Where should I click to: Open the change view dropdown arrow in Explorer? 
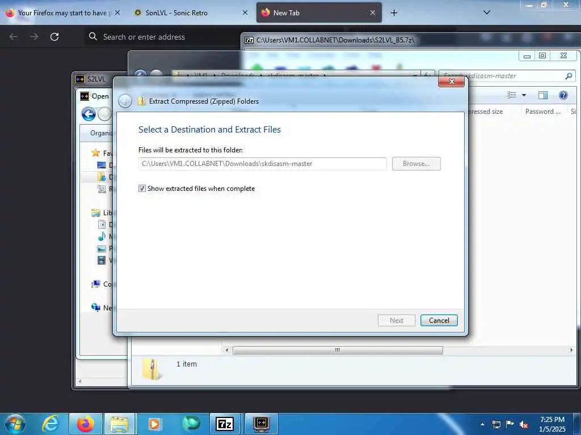[x=524, y=95]
